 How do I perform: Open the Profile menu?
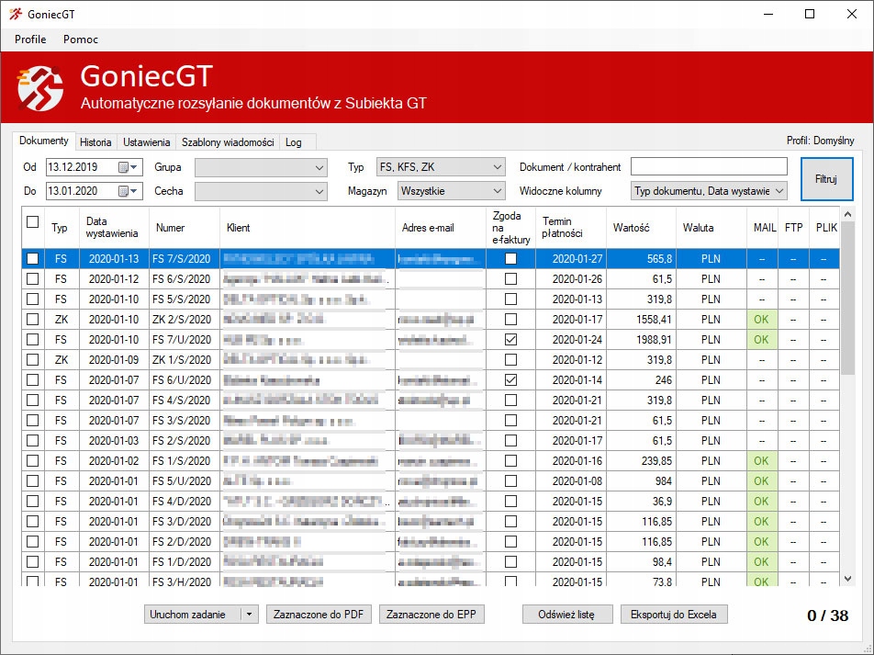(30, 40)
